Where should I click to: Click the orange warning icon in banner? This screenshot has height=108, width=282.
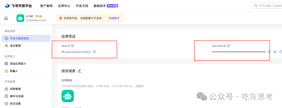pos(61,18)
